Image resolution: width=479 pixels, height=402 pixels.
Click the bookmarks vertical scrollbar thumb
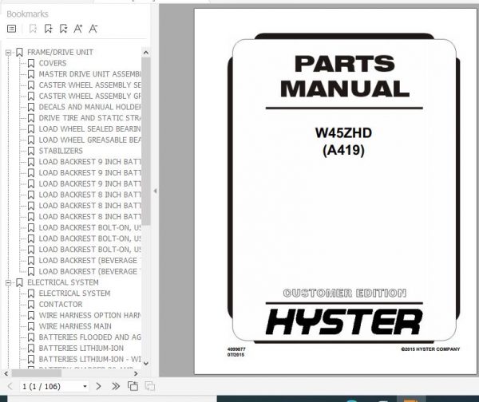tap(146, 141)
